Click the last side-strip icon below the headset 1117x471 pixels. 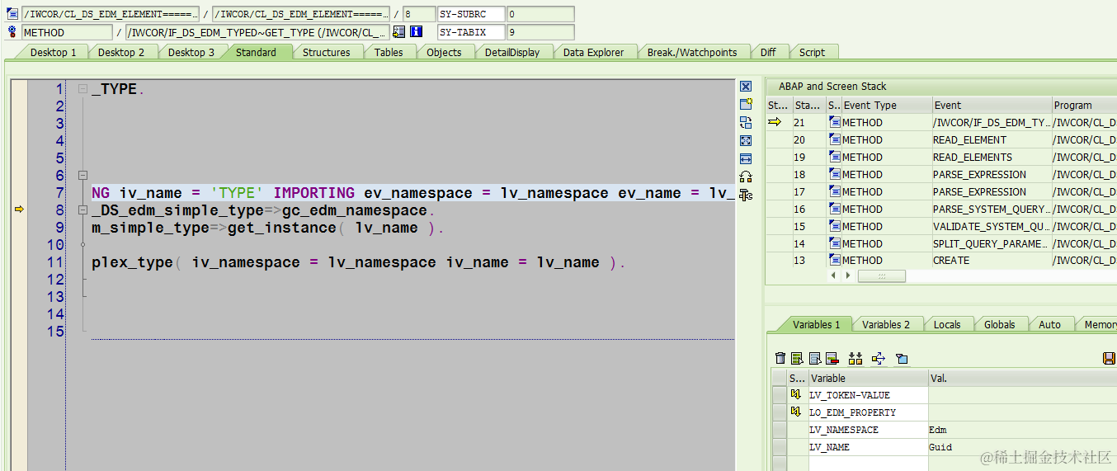[x=746, y=195]
